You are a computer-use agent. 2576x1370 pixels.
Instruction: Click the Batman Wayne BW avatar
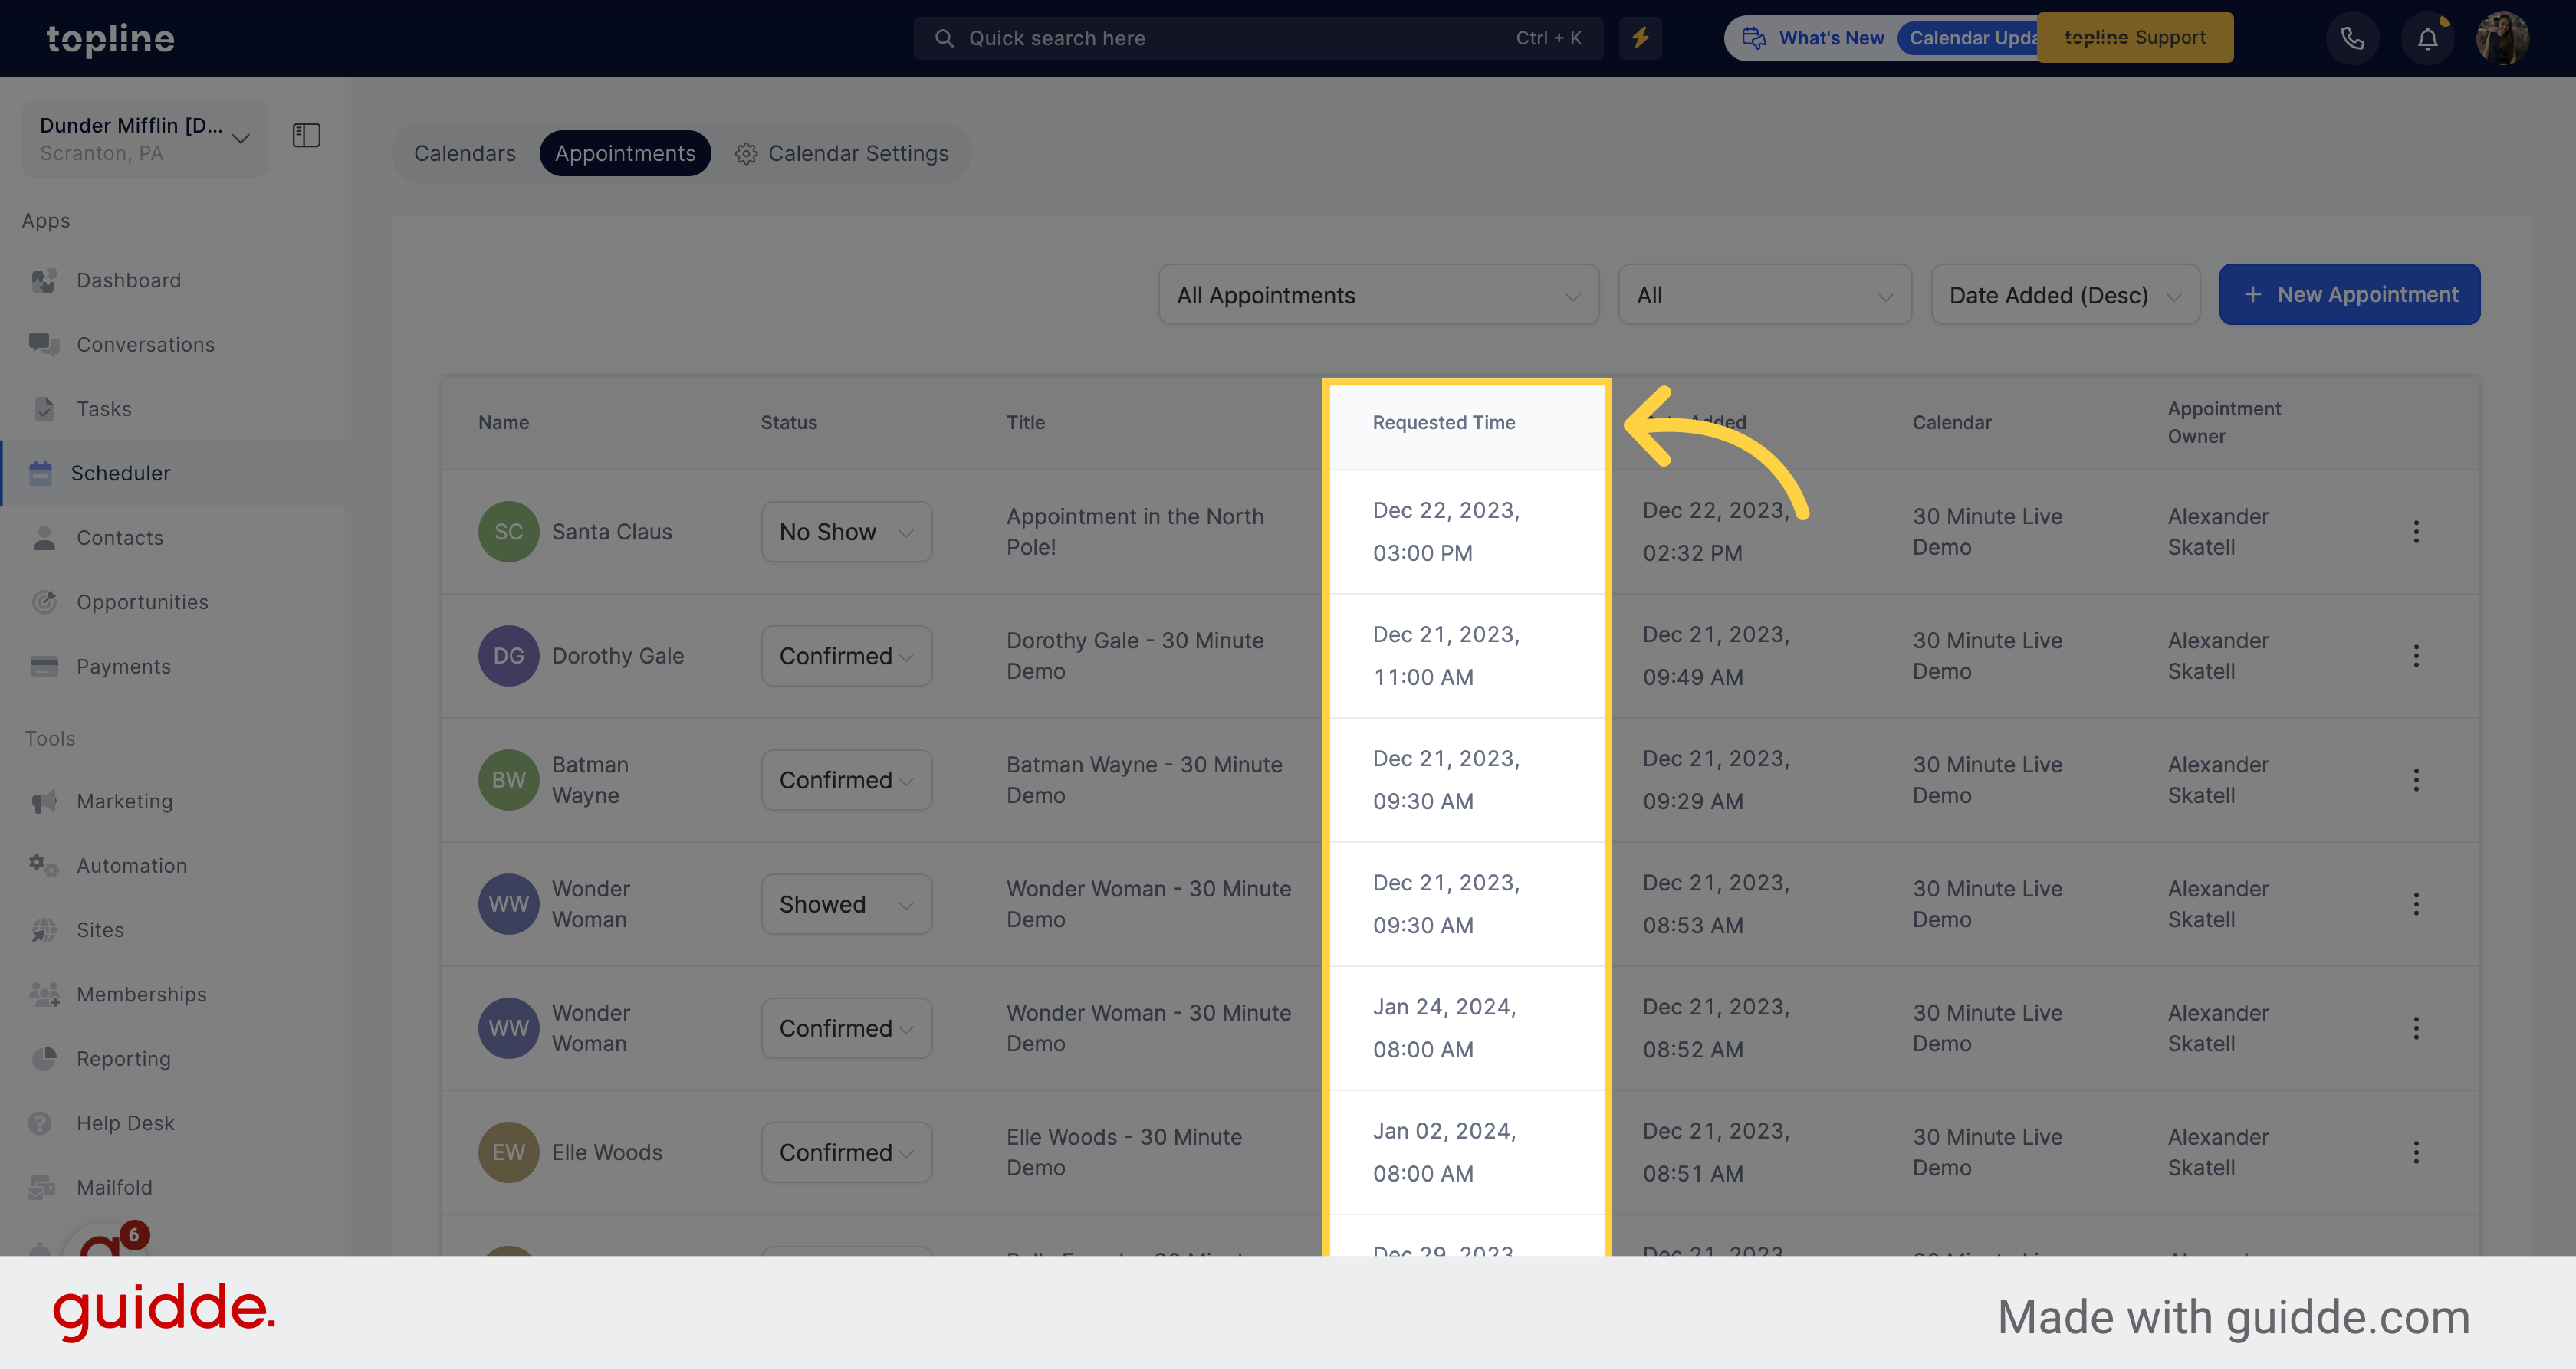508,781
